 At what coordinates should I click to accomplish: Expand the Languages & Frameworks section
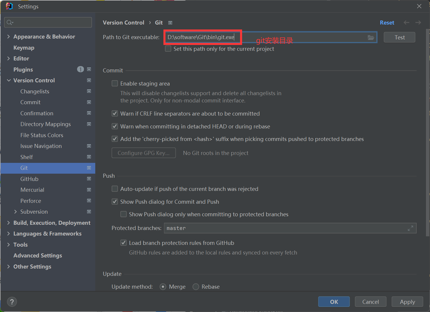(8, 233)
